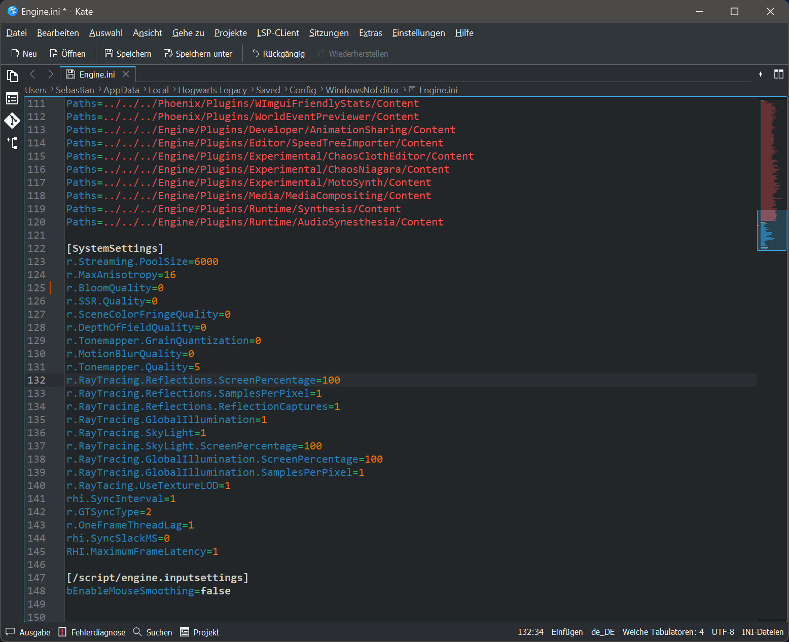Open the Einstellungen menu

click(419, 33)
